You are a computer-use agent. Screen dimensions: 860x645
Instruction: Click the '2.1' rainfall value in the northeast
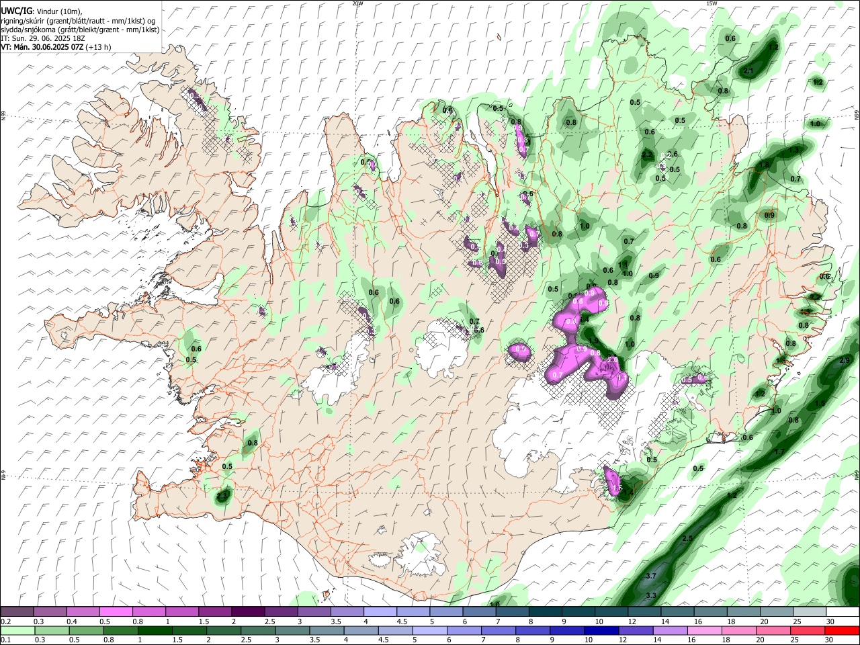pos(750,71)
